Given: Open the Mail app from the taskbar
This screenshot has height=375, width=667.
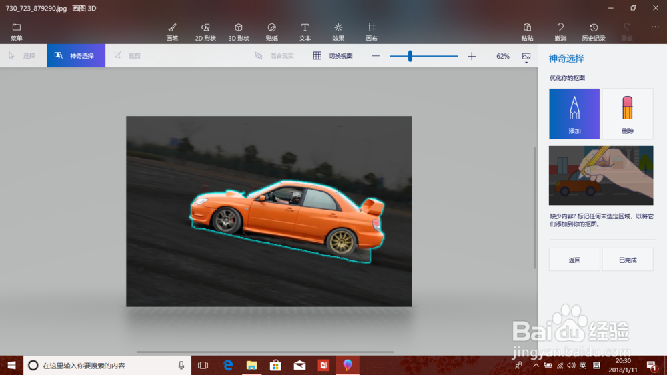Looking at the screenshot, I should pos(299,365).
